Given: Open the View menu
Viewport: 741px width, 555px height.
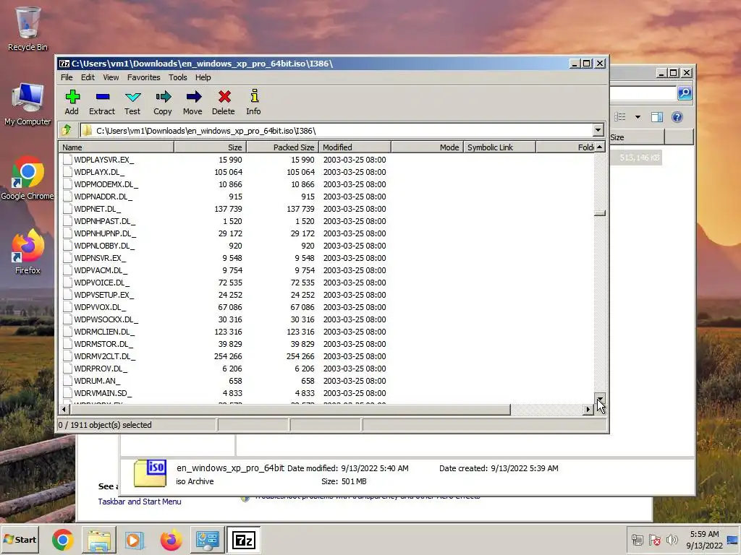Looking at the screenshot, I should click(x=111, y=77).
